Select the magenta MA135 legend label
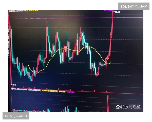Screen dimensions: 152x122 coord(71,92)
